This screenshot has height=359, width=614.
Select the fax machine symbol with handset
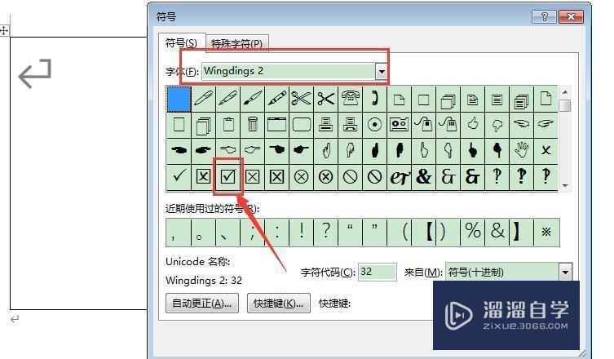(351, 125)
